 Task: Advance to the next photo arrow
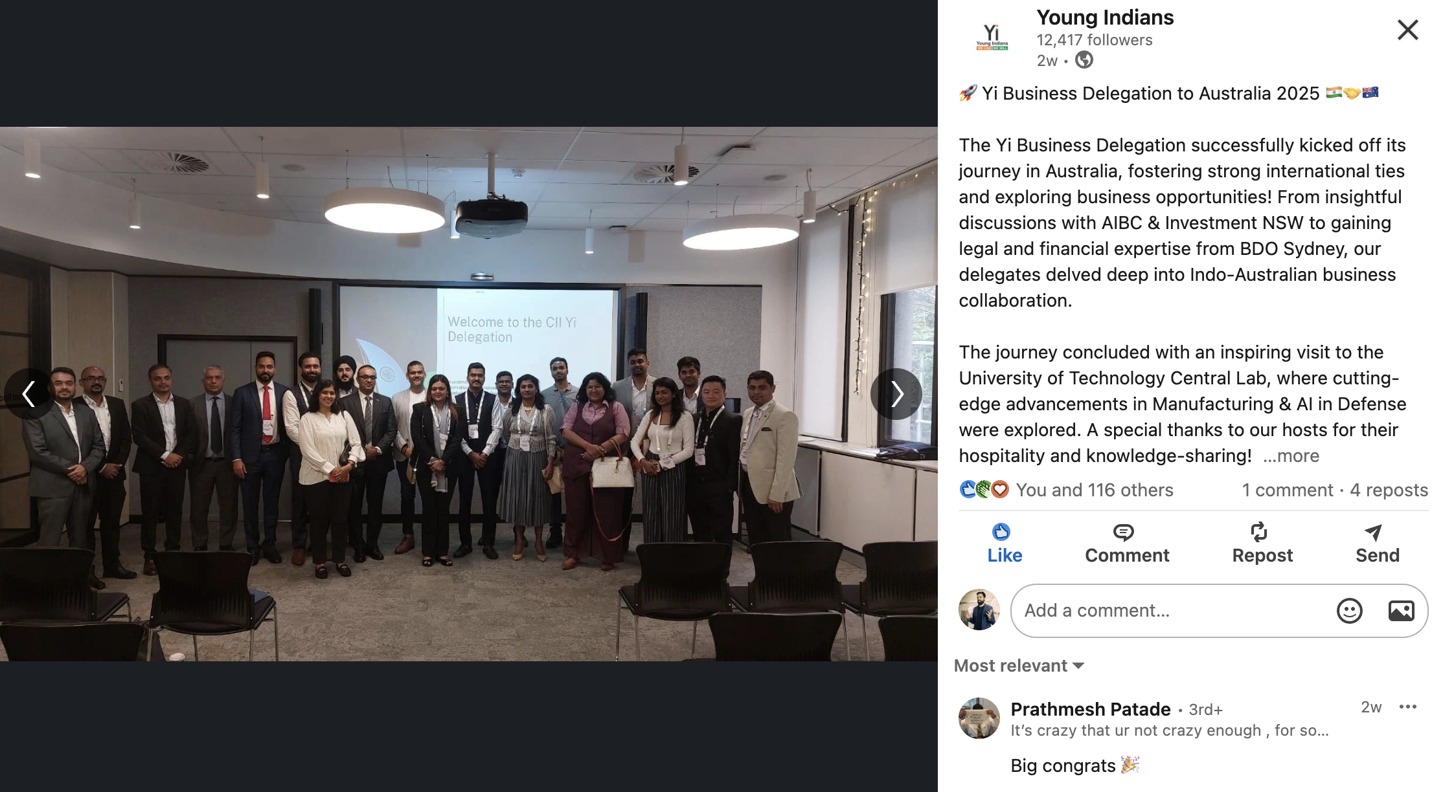point(896,393)
